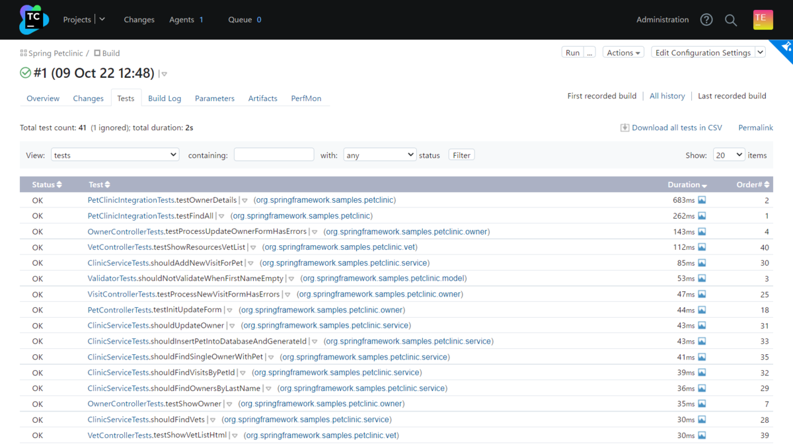Sort the table by Order# column
Screen dimensions: 793x446
pyautogui.click(x=753, y=185)
